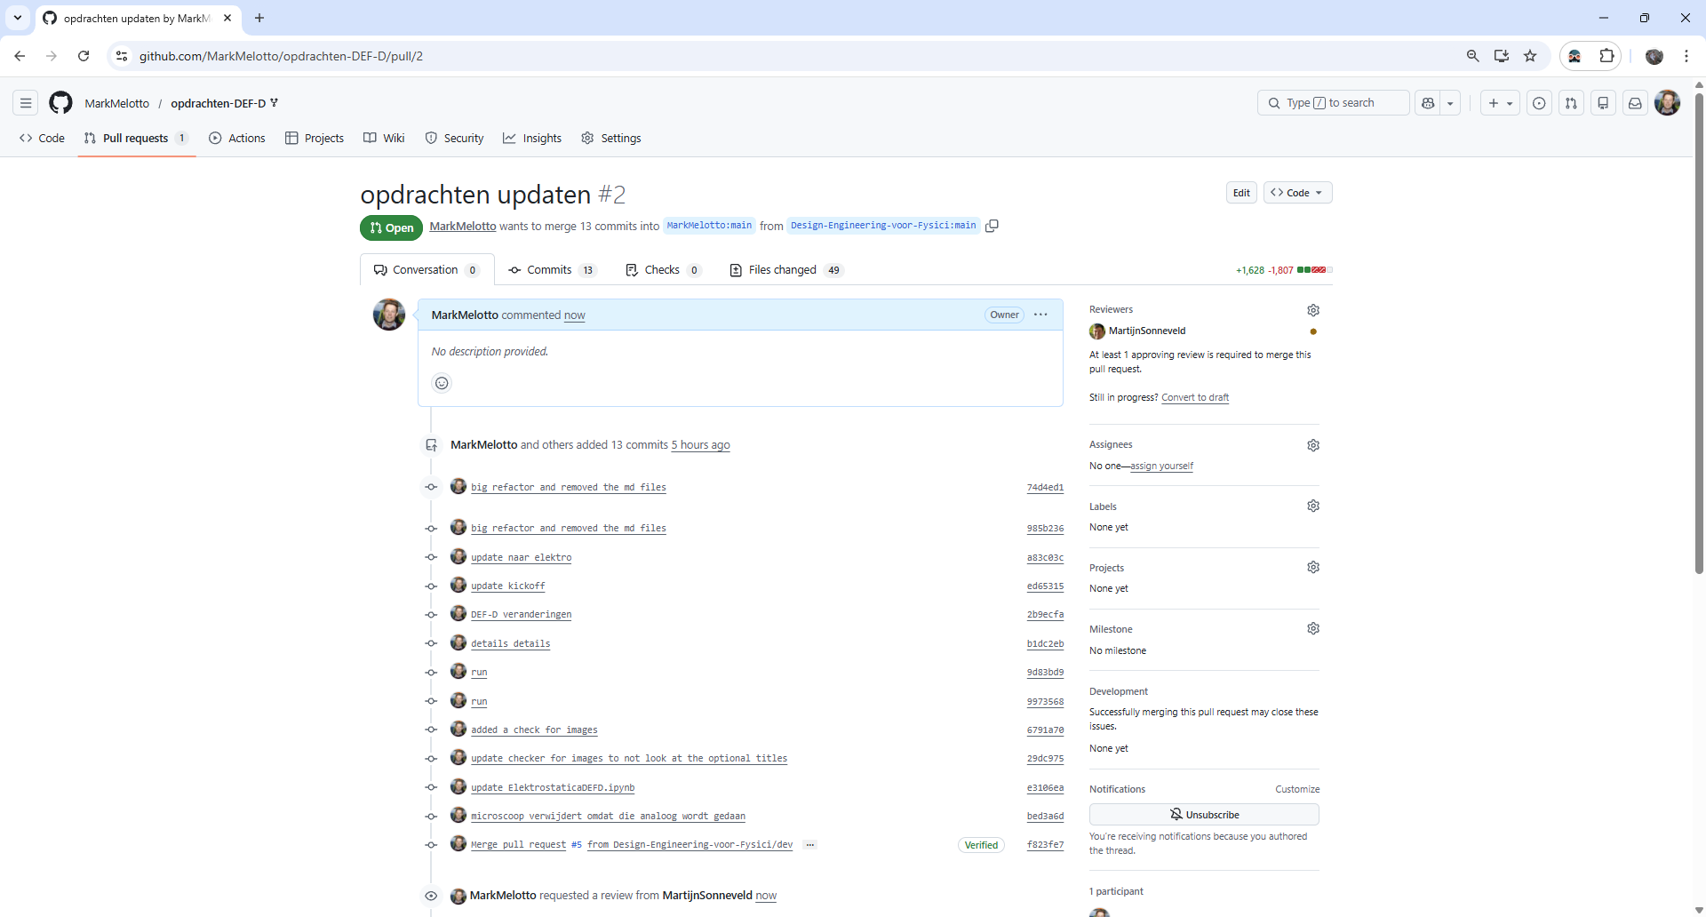Open commit update naar elektro

pos(521,558)
